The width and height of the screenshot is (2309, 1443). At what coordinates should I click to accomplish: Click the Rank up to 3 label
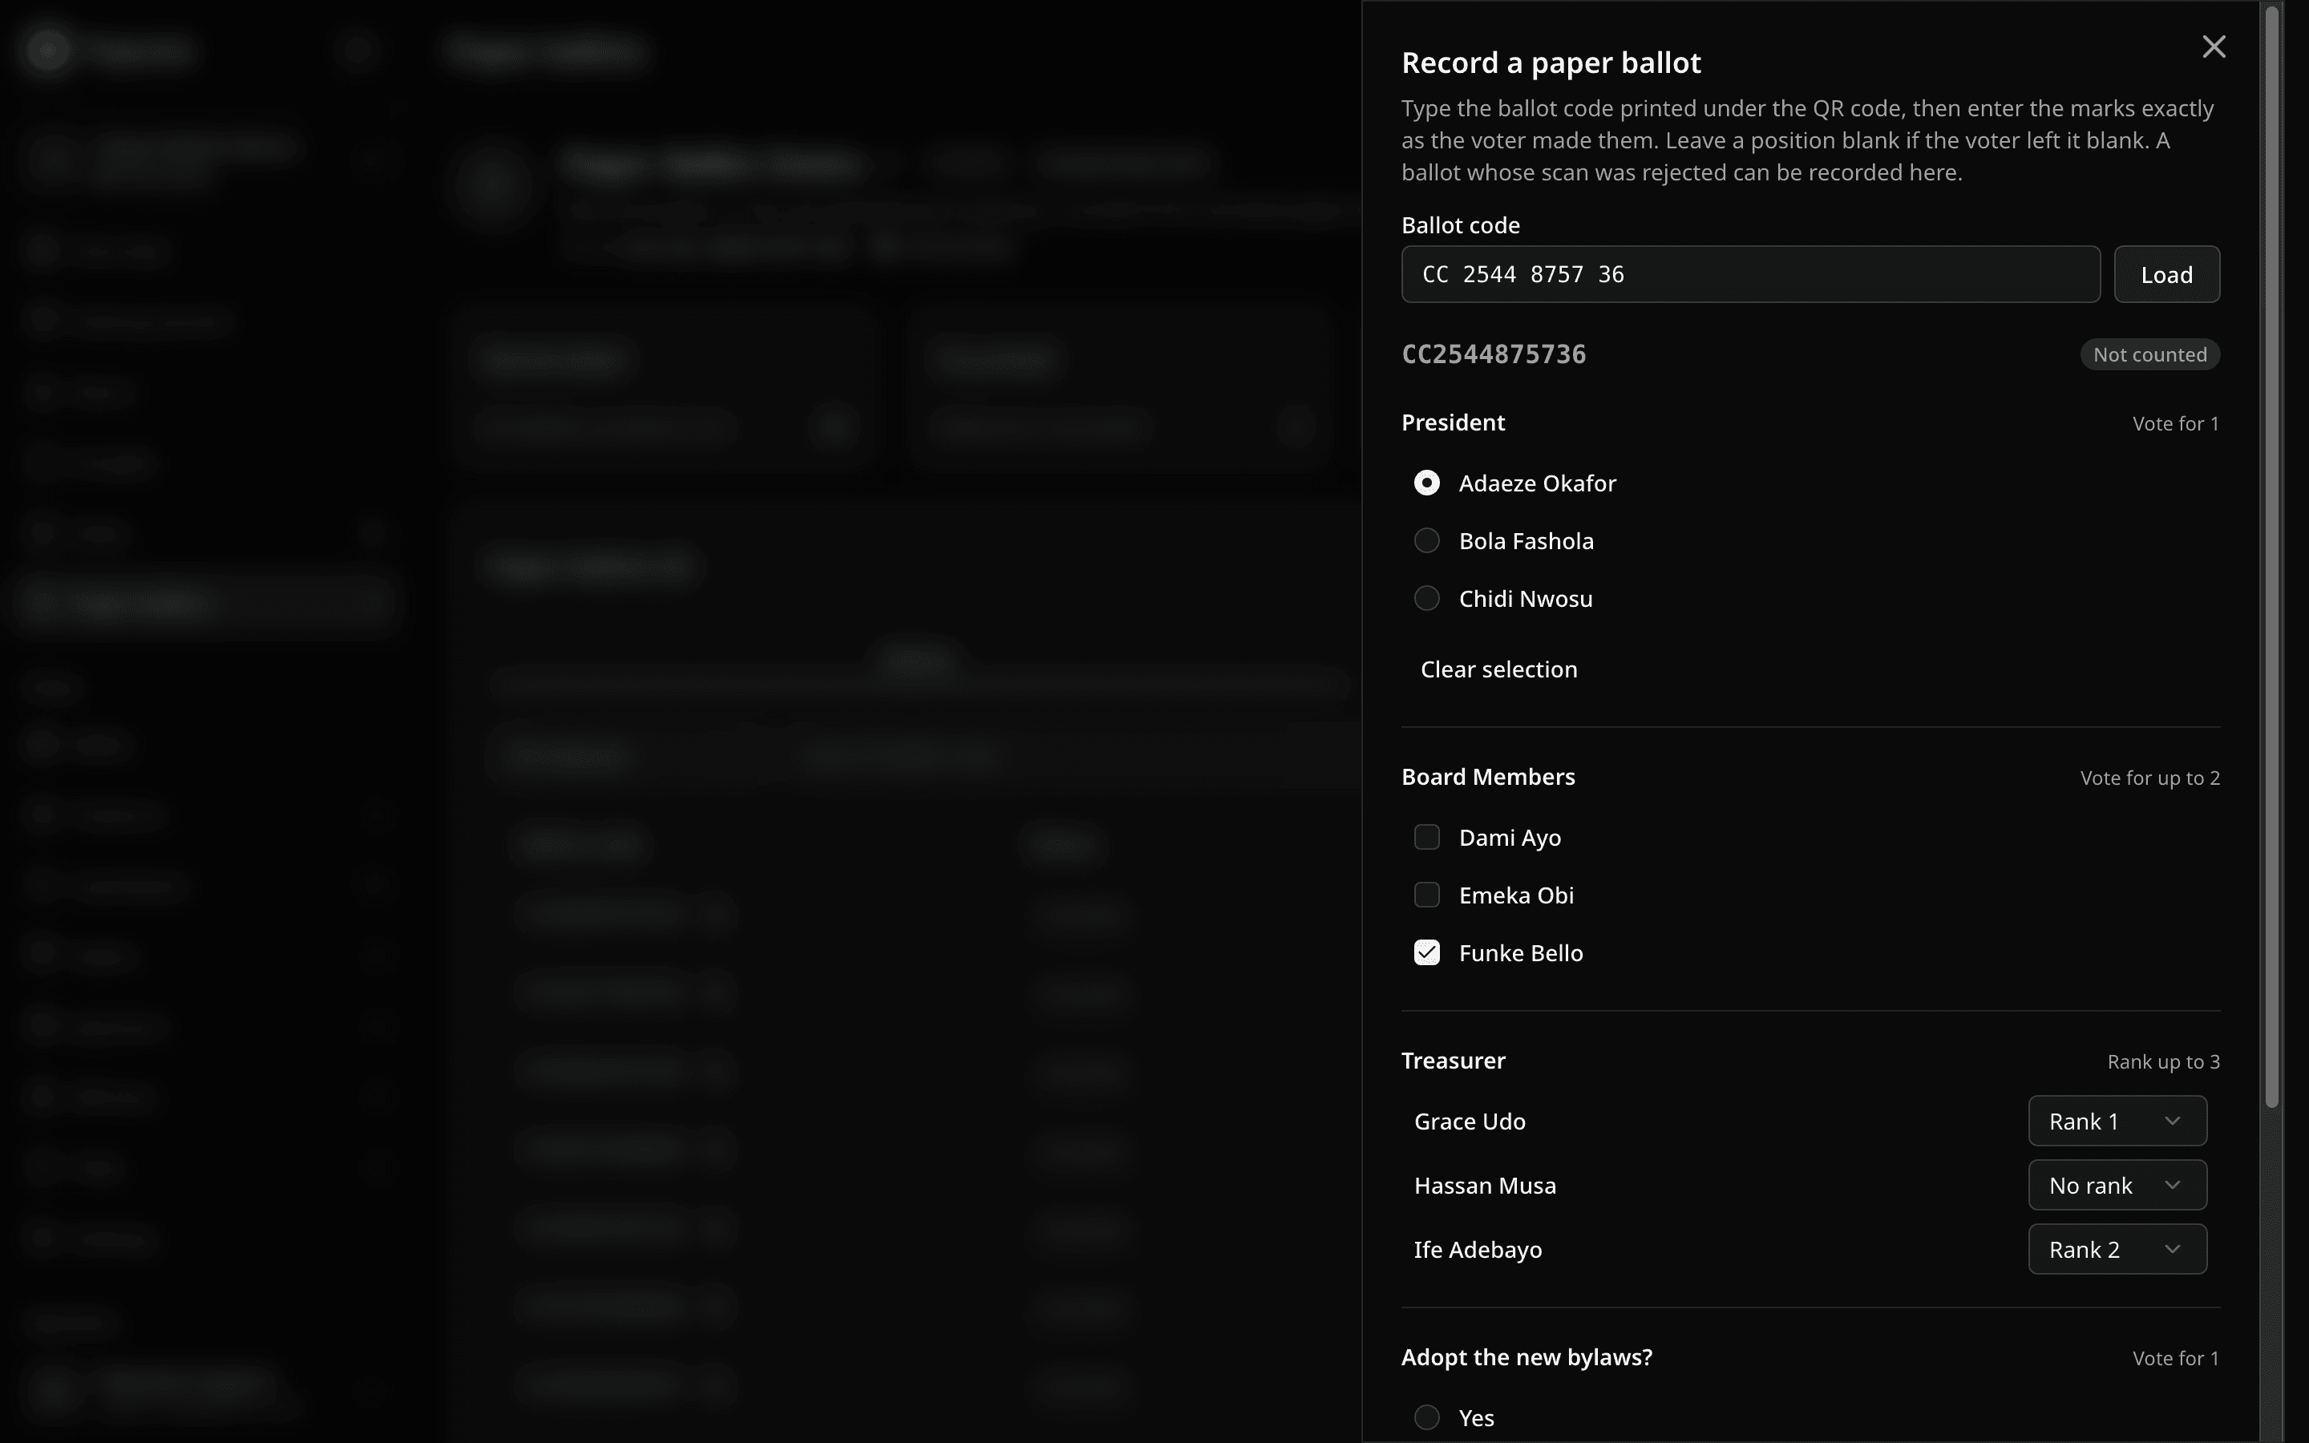(2163, 1061)
